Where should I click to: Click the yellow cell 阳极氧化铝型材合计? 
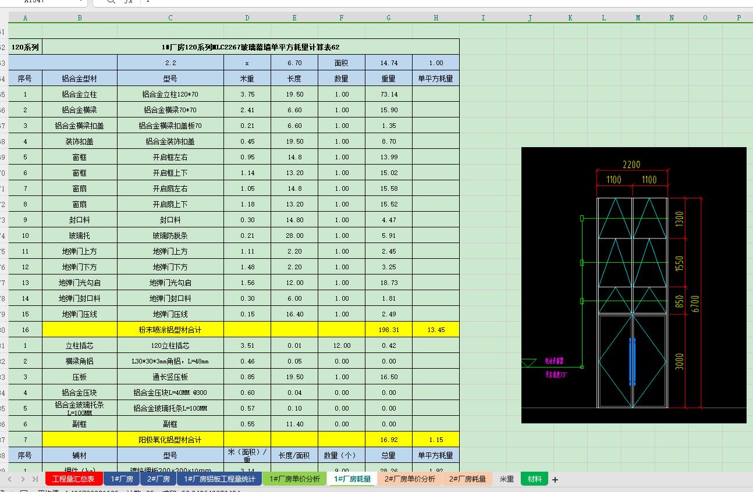[171, 440]
